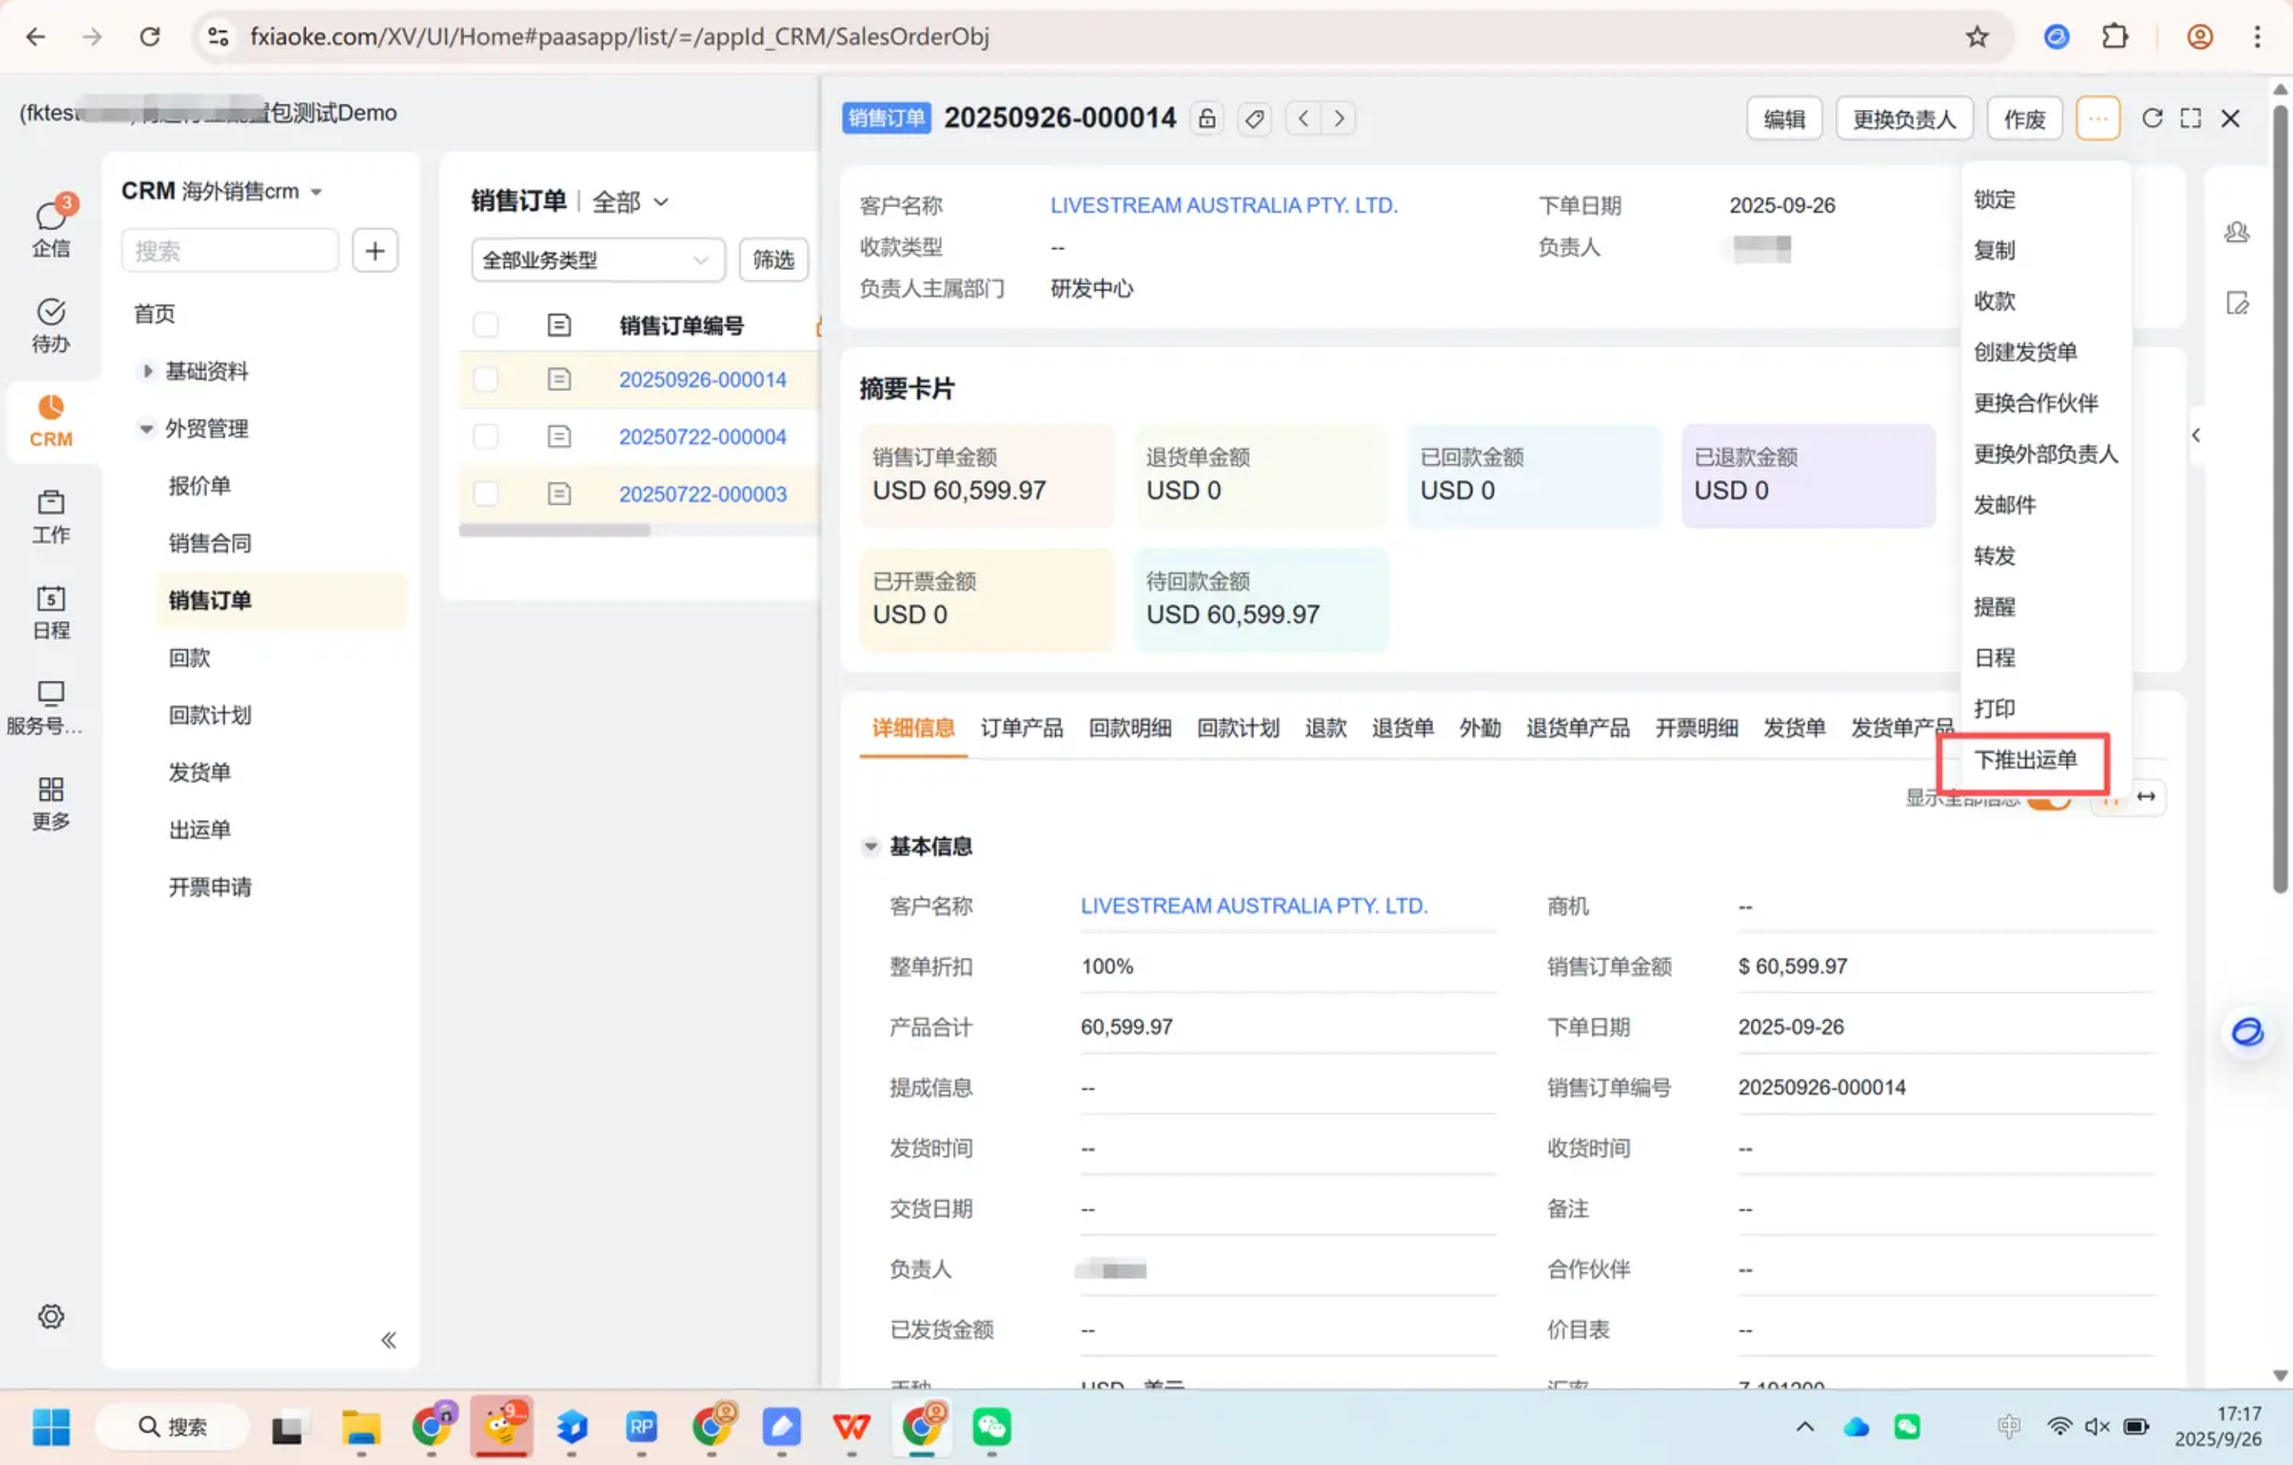2293x1465 pixels.
Task: Click the lock icon beside order number
Action: click(x=1206, y=118)
